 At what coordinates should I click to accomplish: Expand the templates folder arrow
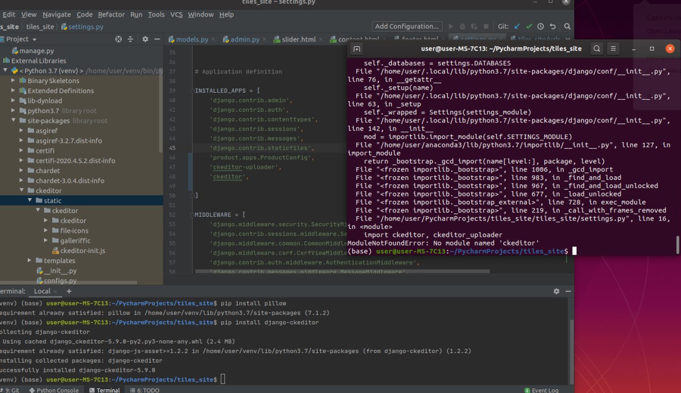point(30,261)
